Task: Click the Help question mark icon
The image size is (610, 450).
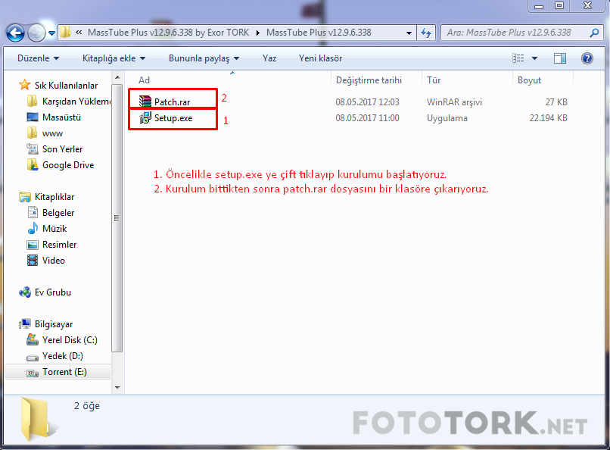Action: tap(587, 58)
